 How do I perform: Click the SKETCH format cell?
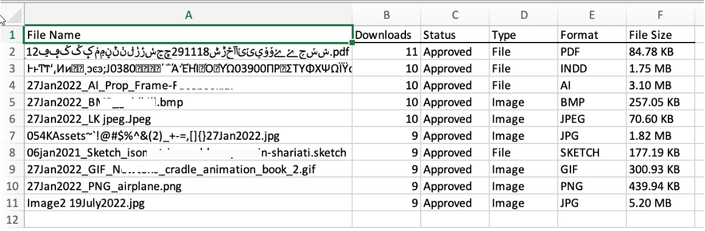592,153
